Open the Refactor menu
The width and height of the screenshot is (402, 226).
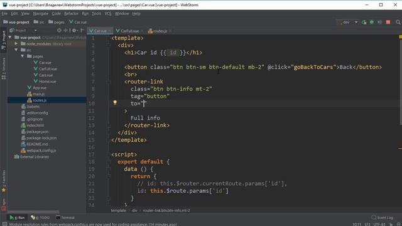point(71,14)
